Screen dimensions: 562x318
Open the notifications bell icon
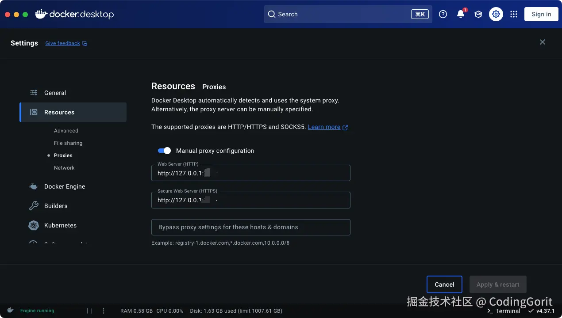point(461,14)
